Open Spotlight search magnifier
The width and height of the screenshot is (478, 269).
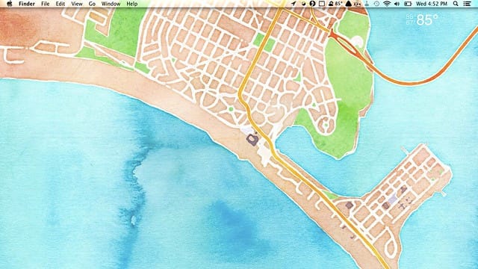click(x=456, y=4)
